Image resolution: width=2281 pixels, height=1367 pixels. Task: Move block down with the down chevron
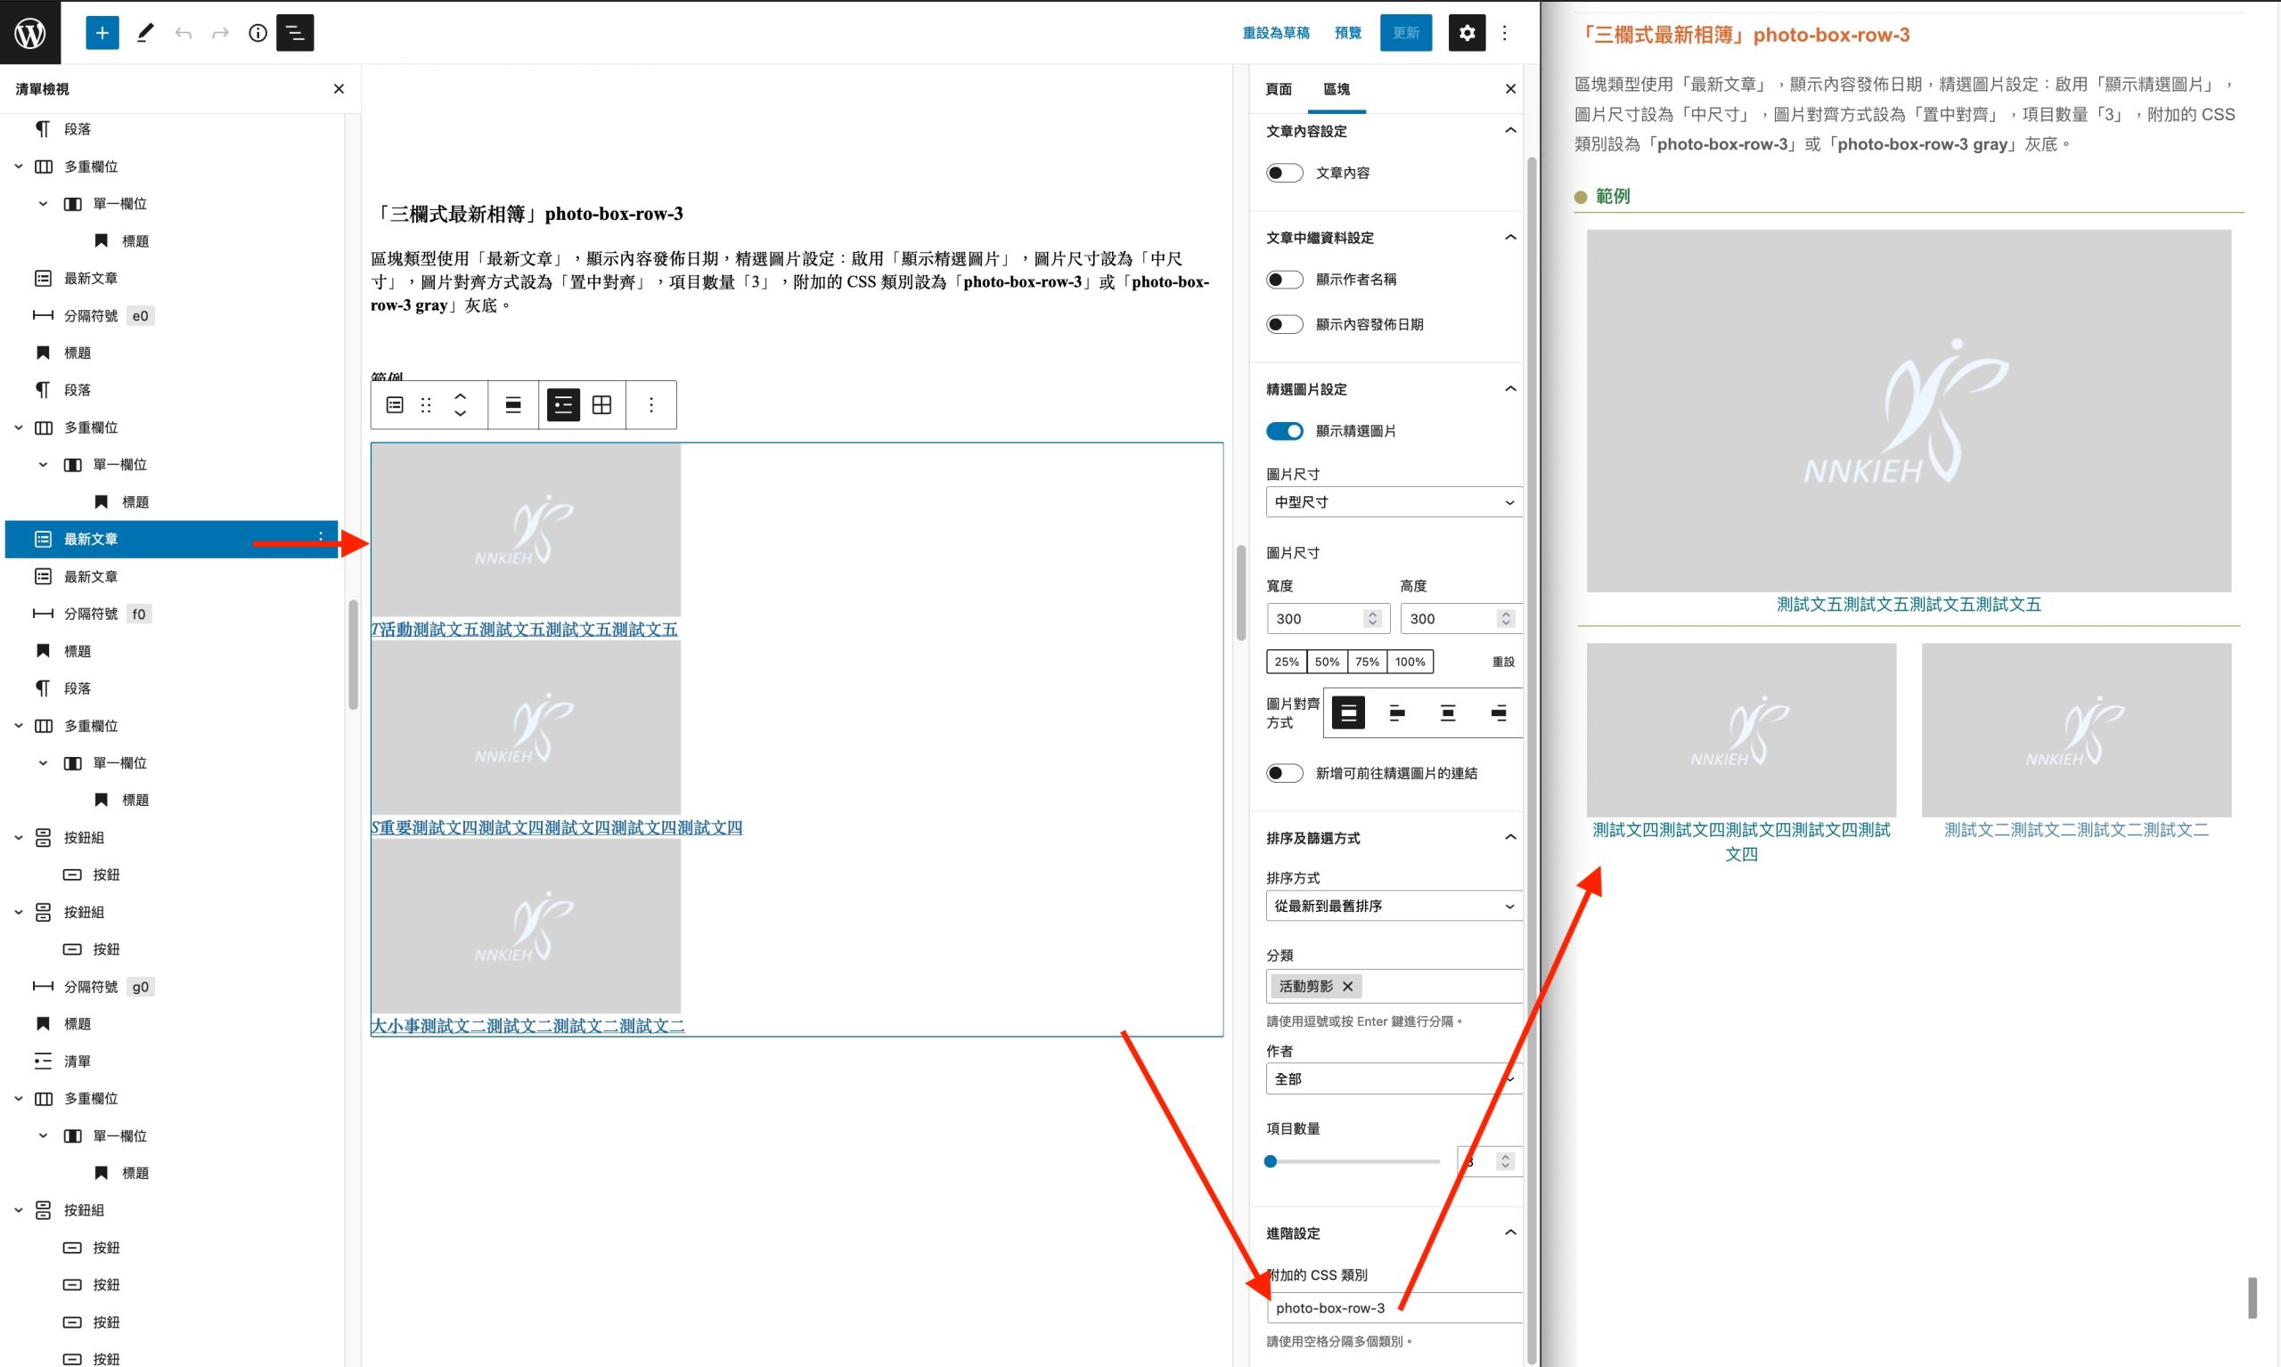(460, 413)
